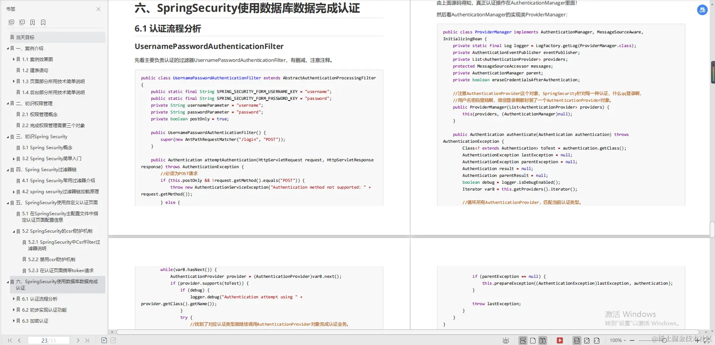Enable two-page facing view
This screenshot has height=345, width=715.
pos(543,340)
